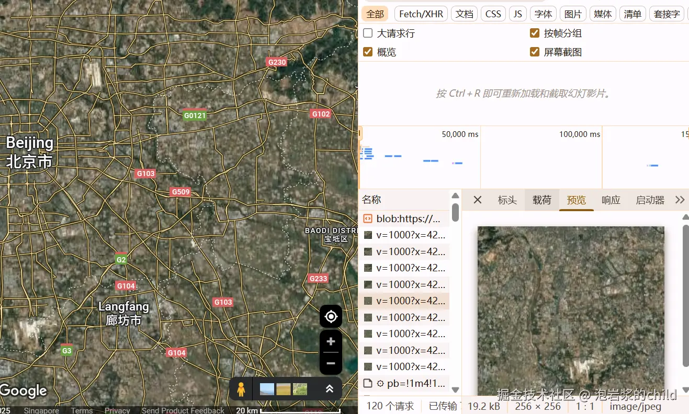Uncheck the 按帧分组 checkbox
The image size is (689, 414).
click(x=535, y=33)
